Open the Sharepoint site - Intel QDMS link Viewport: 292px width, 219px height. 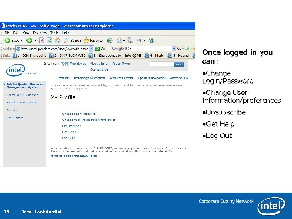(x=115, y=56)
